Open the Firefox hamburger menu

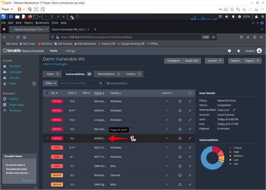[x=261, y=37]
